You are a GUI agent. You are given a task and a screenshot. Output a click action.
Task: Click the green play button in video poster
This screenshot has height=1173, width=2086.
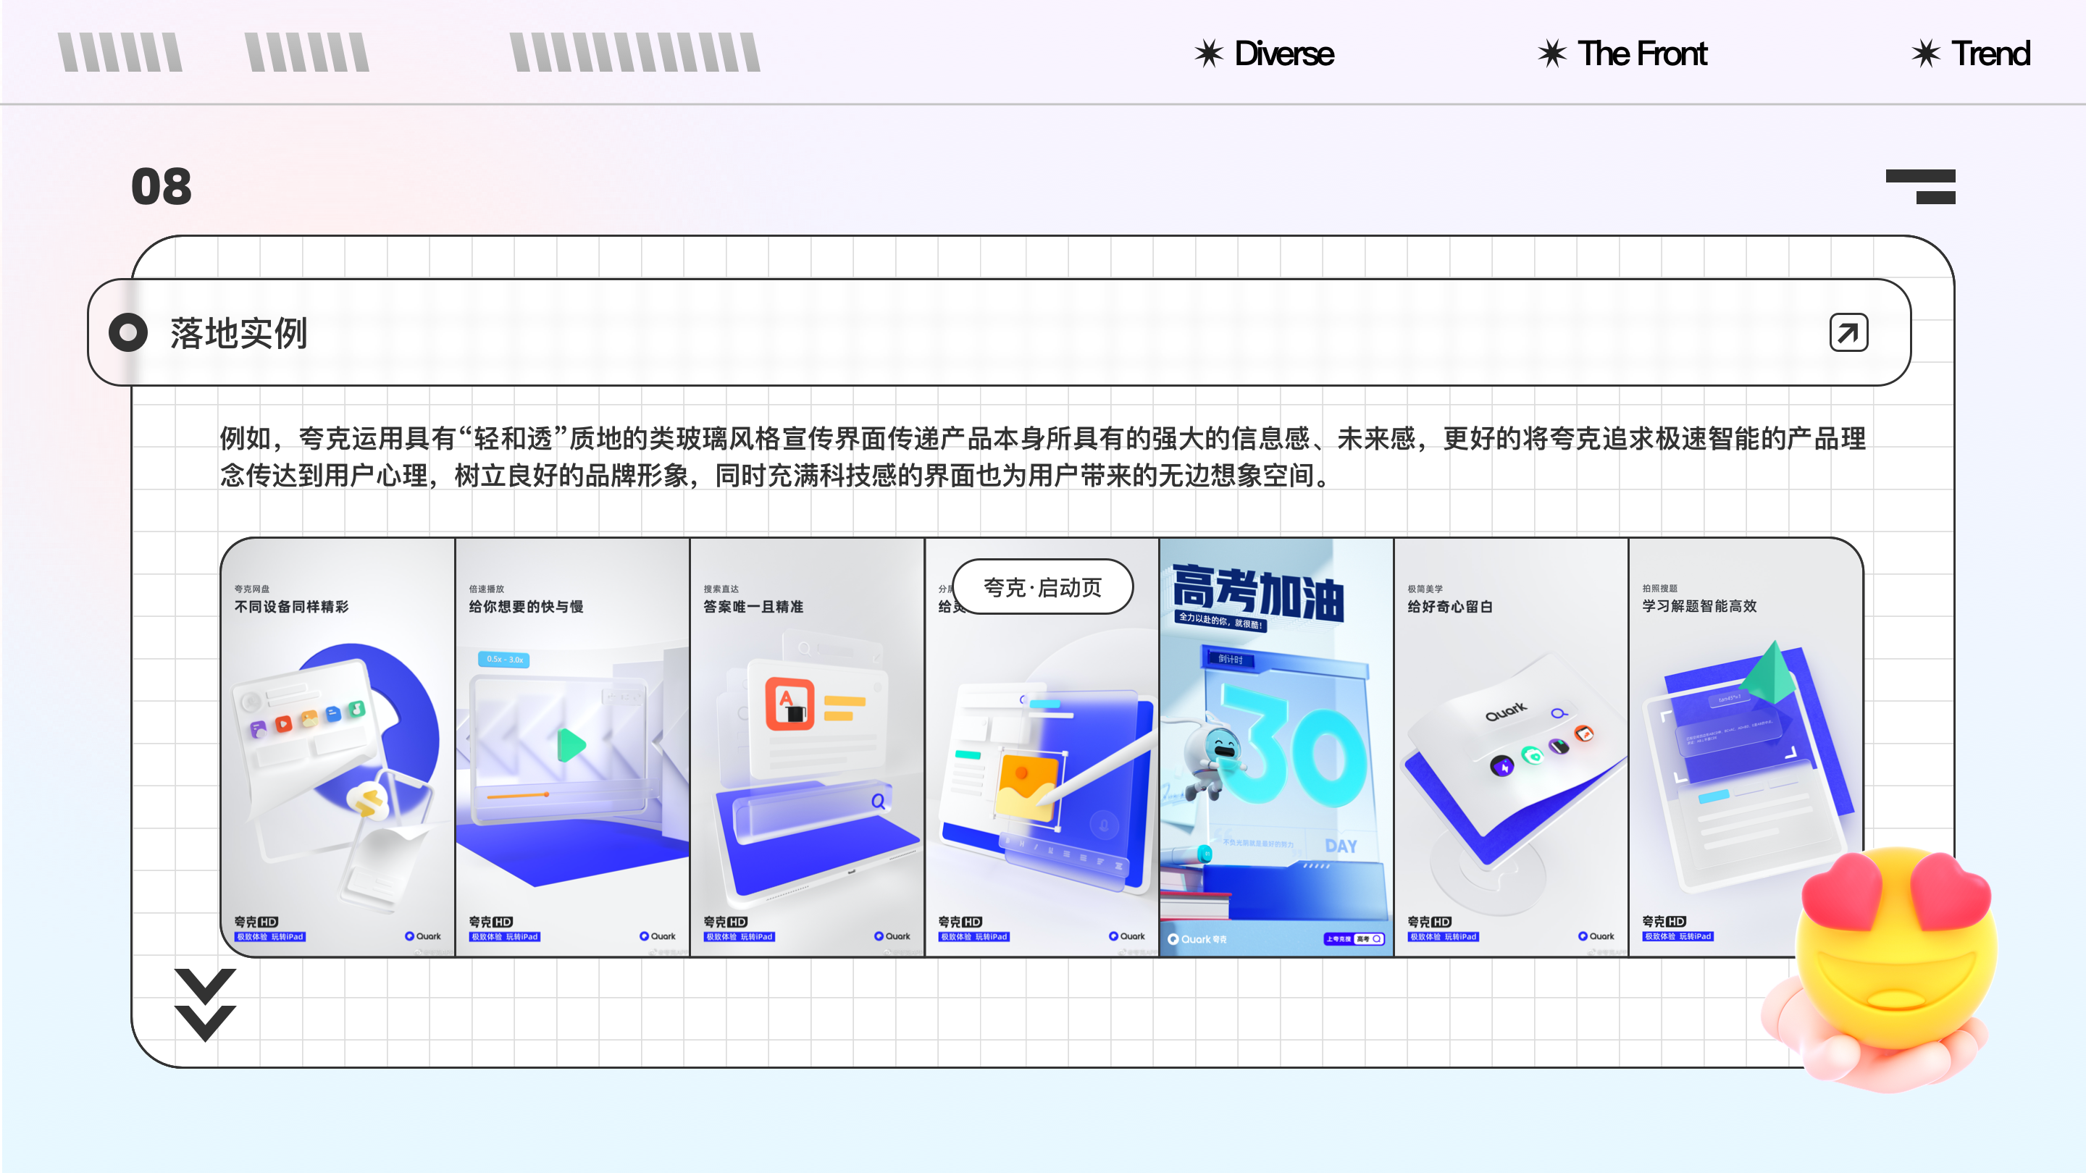pos(571,745)
